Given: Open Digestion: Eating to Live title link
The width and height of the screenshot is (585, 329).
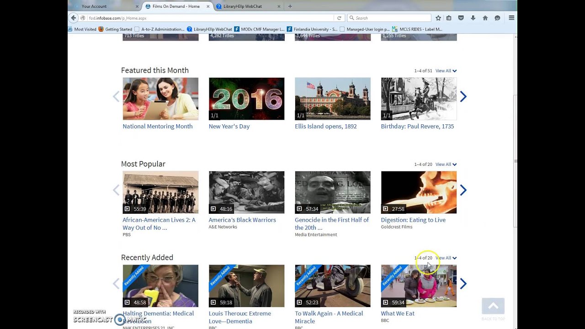Looking at the screenshot, I should coord(413,220).
